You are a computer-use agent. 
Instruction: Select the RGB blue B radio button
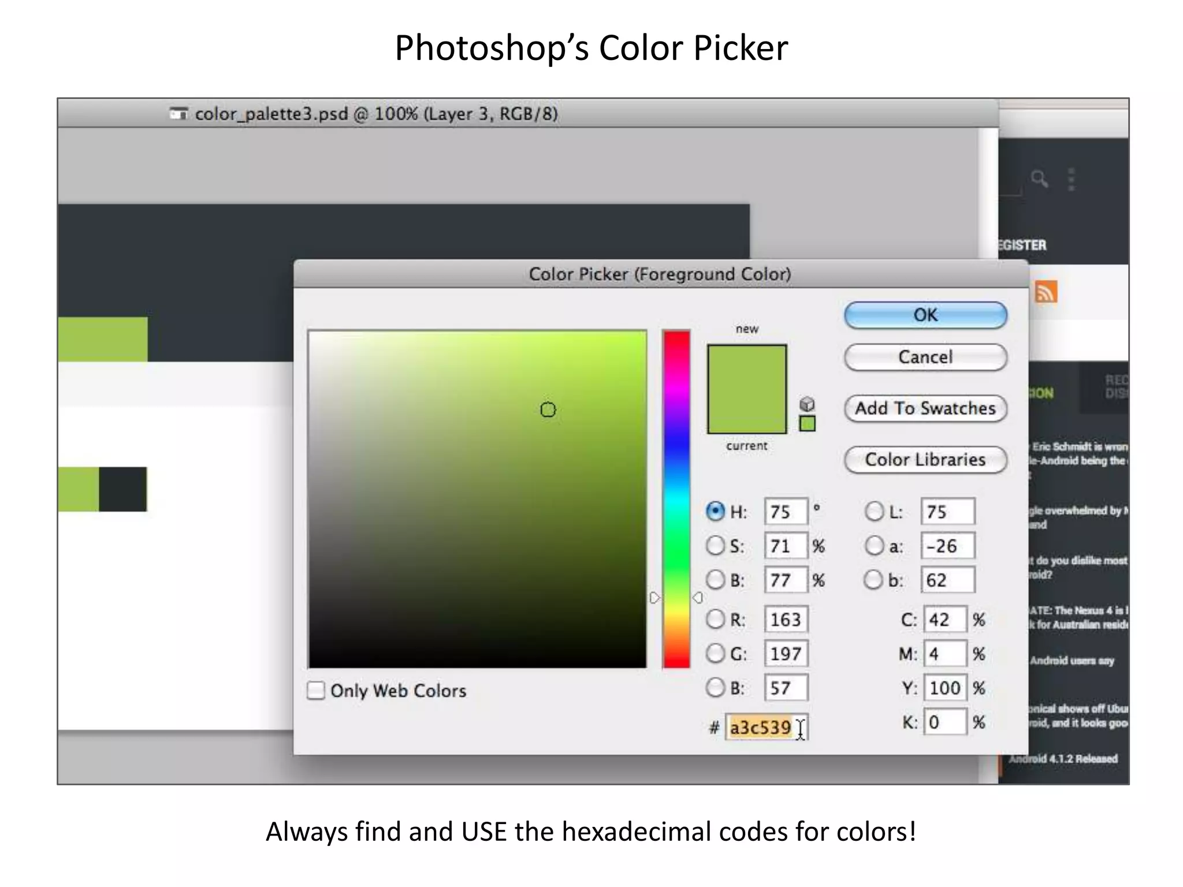tap(715, 687)
